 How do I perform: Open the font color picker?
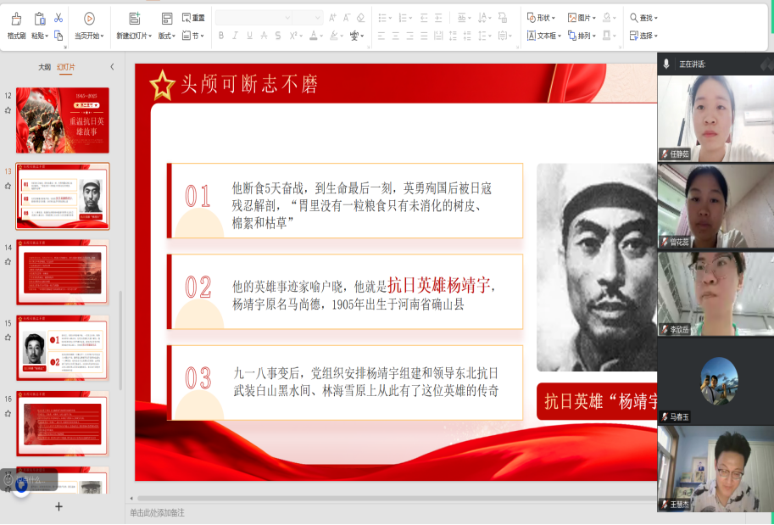(315, 36)
